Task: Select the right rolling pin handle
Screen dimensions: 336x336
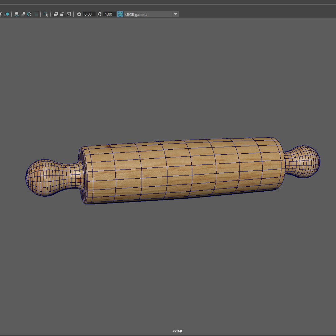Action: tap(302, 161)
